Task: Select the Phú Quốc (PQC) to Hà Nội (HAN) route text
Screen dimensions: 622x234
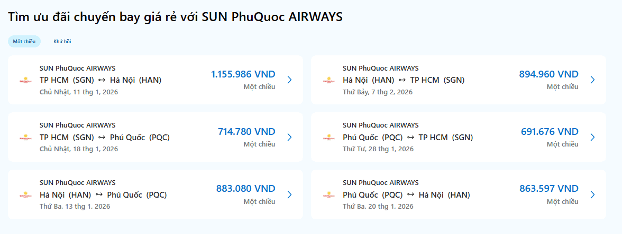Action: tap(406, 195)
